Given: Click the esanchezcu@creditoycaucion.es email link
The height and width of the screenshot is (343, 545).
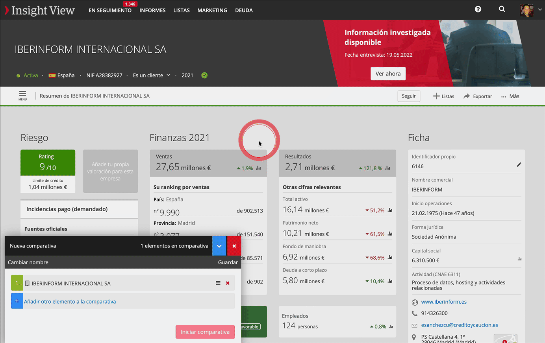Looking at the screenshot, I should tap(460, 325).
